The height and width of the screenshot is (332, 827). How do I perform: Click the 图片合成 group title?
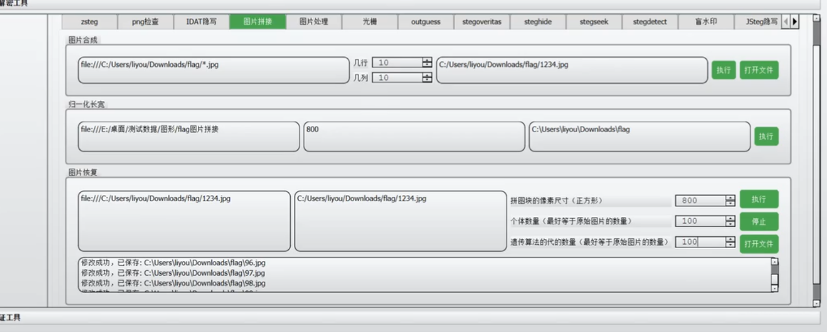coord(83,40)
